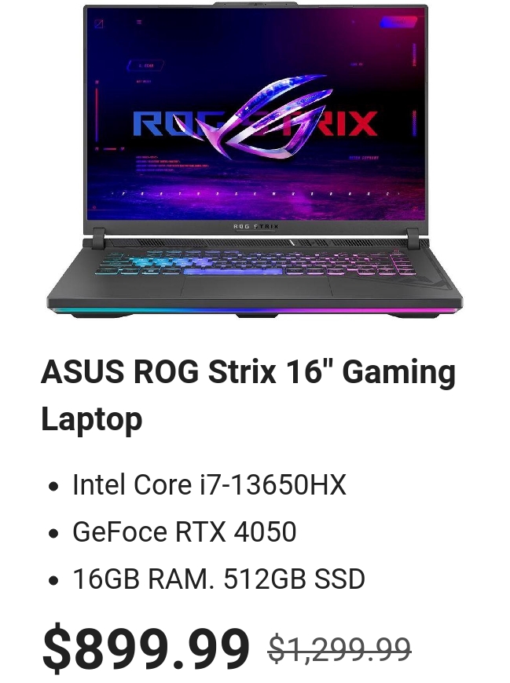
Task: Click the RGB light bar under the laptop
Action: pyautogui.click(x=255, y=311)
